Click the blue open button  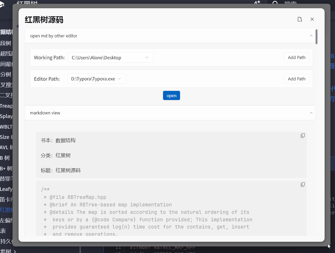coord(171,96)
